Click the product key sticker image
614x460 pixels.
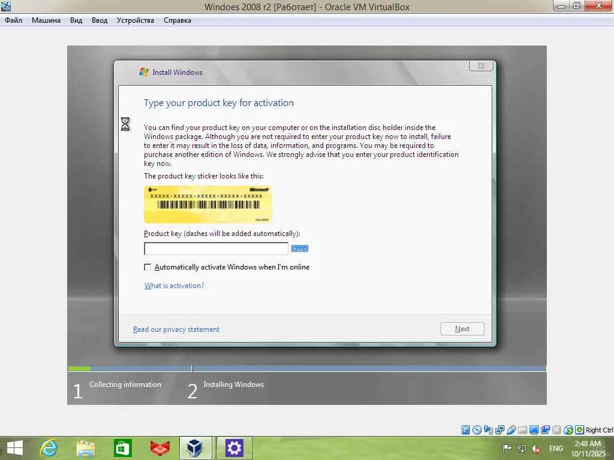tap(207, 204)
